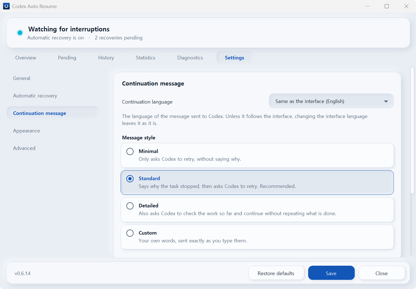Open the Continuation language dropdown
416x289 pixels.
point(331,101)
